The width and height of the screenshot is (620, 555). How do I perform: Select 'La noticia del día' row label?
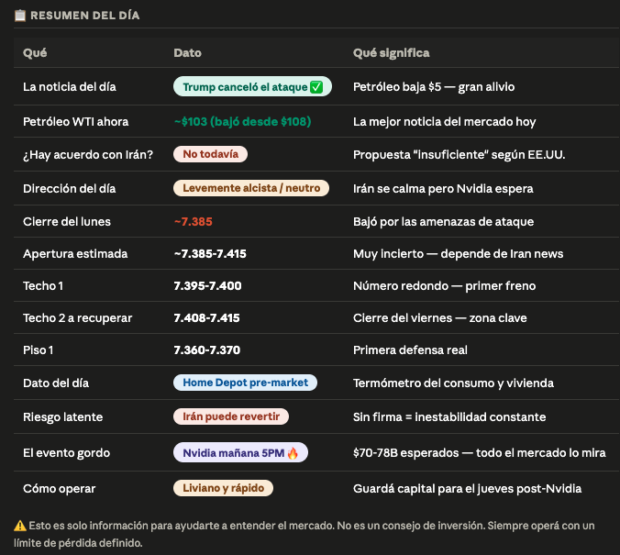click(x=70, y=86)
